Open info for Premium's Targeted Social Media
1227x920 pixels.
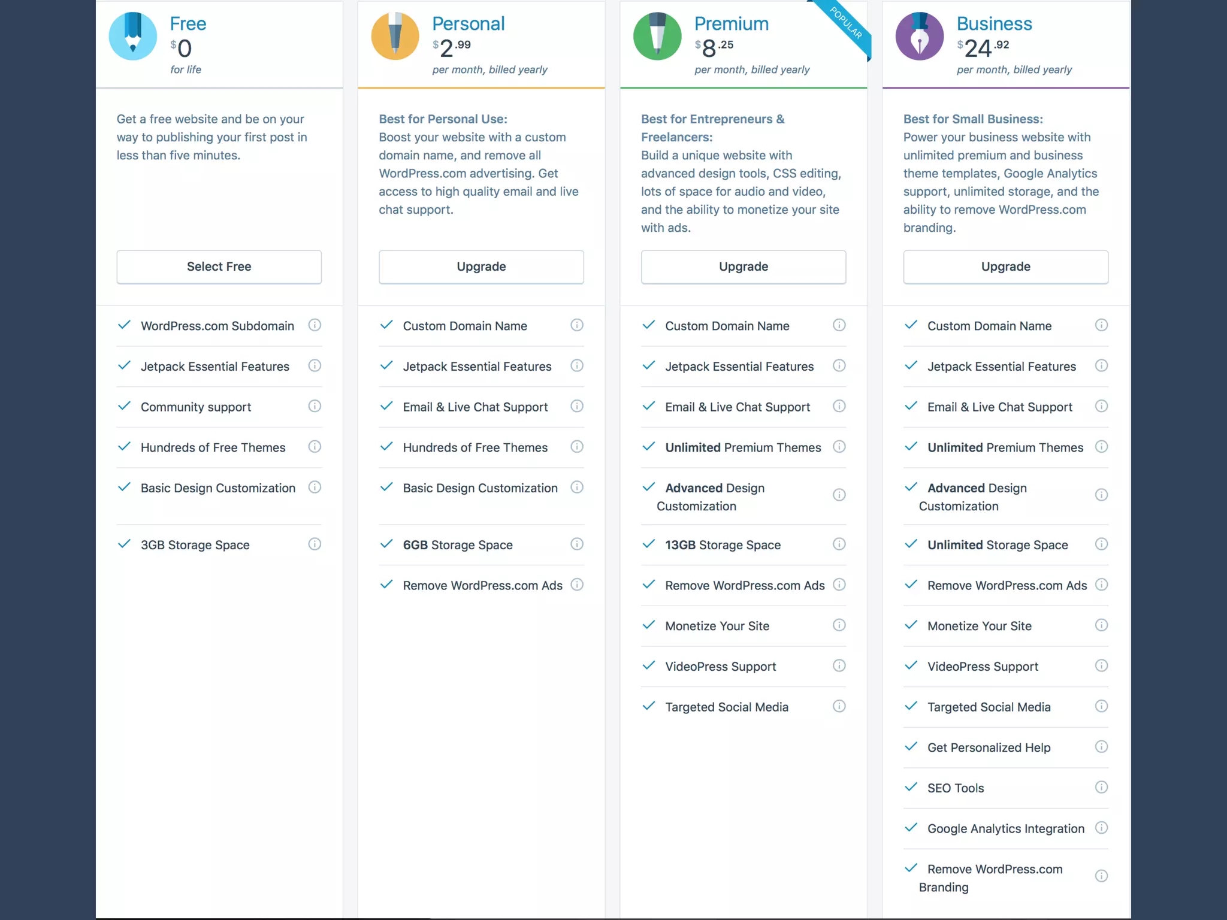(x=839, y=706)
